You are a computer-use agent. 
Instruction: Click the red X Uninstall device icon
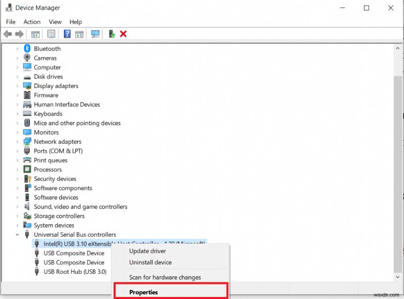pos(123,34)
